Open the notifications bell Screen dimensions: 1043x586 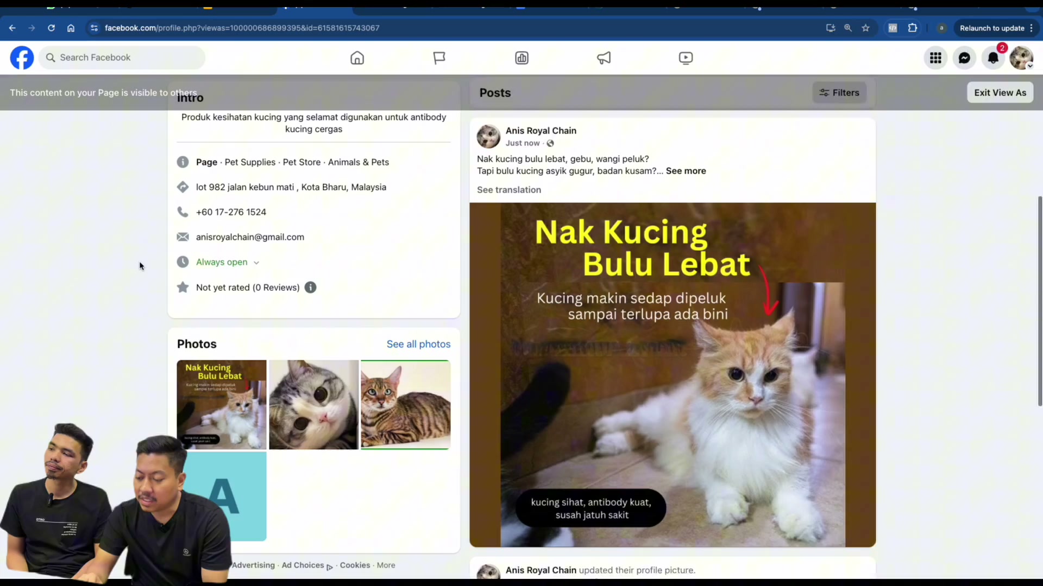(993, 58)
